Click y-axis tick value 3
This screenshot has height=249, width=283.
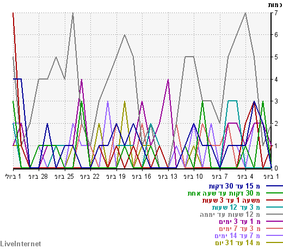point(276,101)
